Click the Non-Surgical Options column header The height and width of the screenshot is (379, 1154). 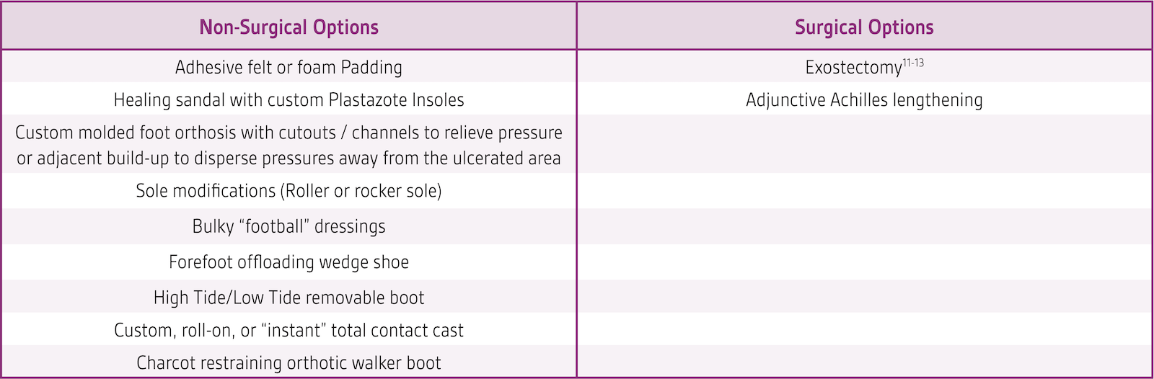click(x=288, y=27)
